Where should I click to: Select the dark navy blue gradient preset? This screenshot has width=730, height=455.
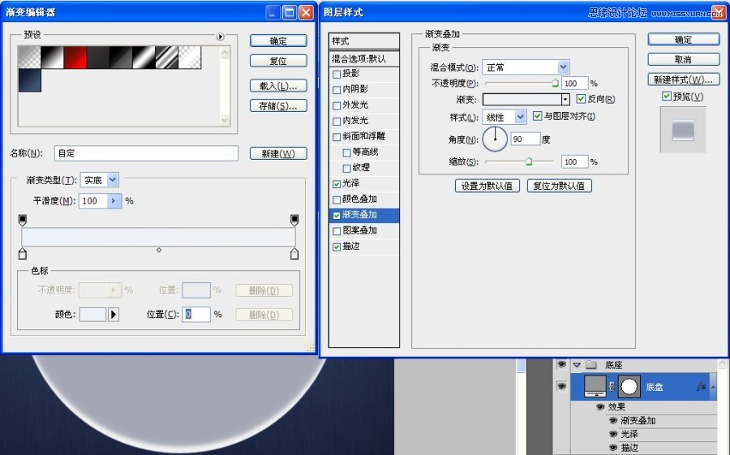pos(30,80)
